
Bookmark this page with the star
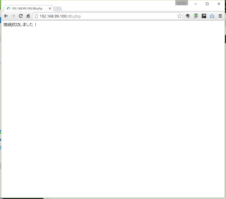click(x=179, y=16)
